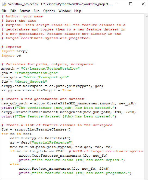Minimize the workflow_project.py window
The height and width of the screenshot is (180, 148).
118,4
